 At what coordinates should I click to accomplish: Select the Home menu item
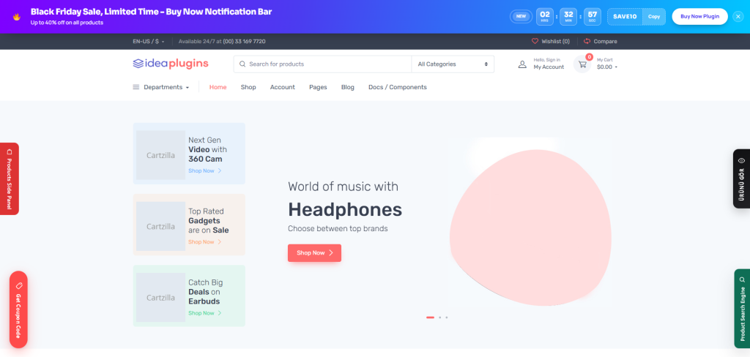click(x=218, y=87)
